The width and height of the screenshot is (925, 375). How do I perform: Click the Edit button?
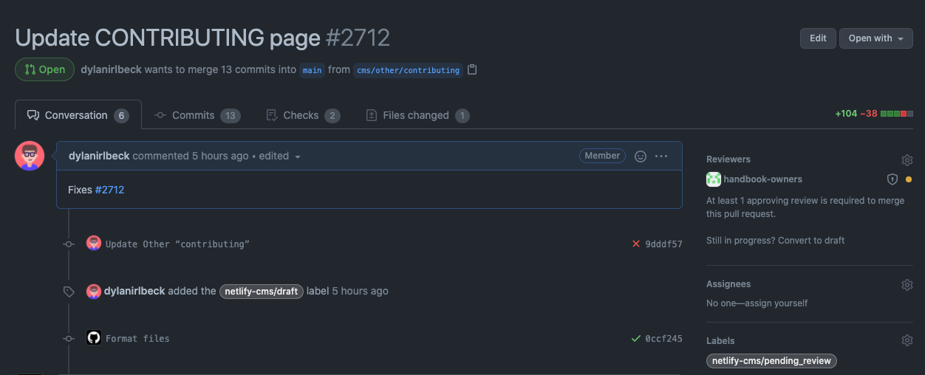point(818,38)
